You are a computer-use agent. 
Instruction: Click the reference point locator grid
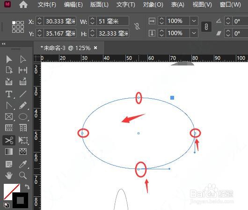(18, 27)
